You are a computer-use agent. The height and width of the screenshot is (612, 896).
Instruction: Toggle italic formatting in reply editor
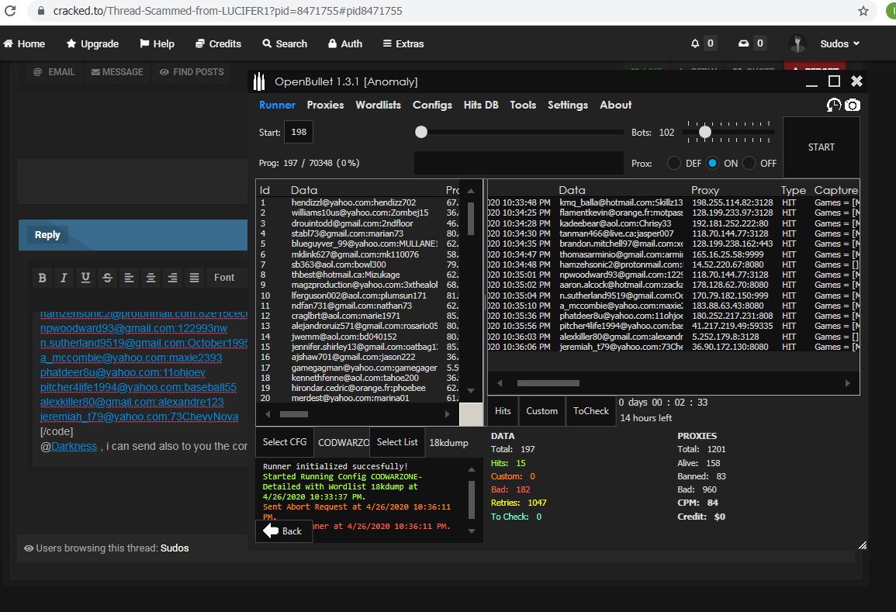tap(64, 278)
